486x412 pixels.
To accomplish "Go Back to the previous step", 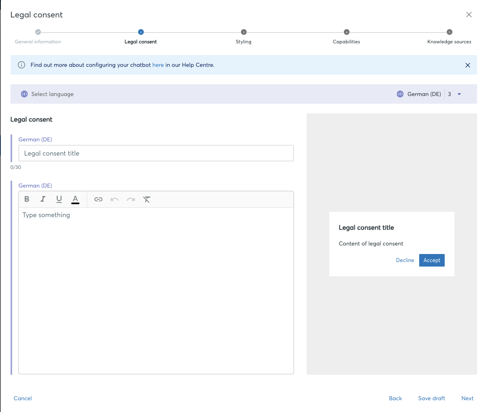I will click(x=395, y=398).
